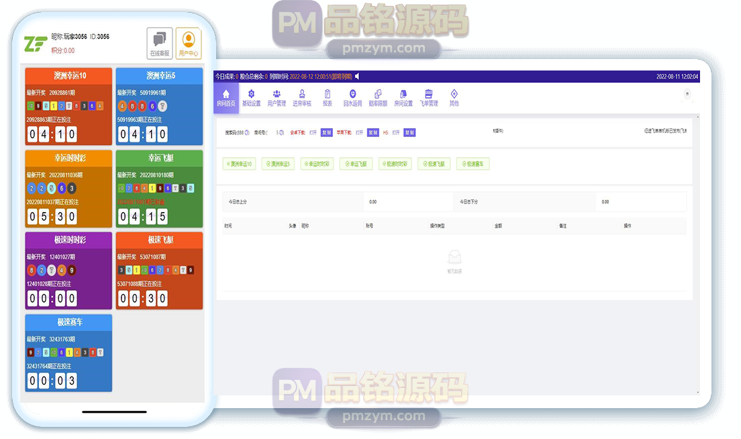Click the 账号 column header
Image resolution: width=741 pixels, height=439 pixels.
(x=370, y=226)
